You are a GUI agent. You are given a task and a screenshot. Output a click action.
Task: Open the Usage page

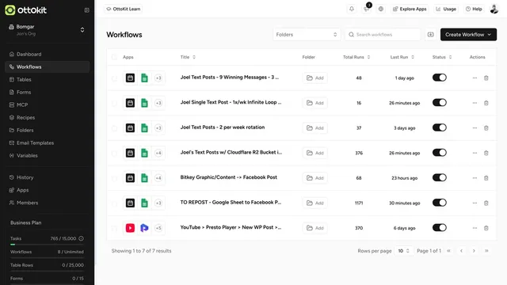click(445, 9)
